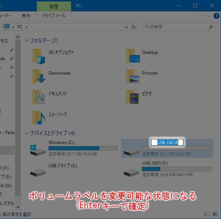
Task: Select (F:) drive in navigation pane
Action: 4,168
